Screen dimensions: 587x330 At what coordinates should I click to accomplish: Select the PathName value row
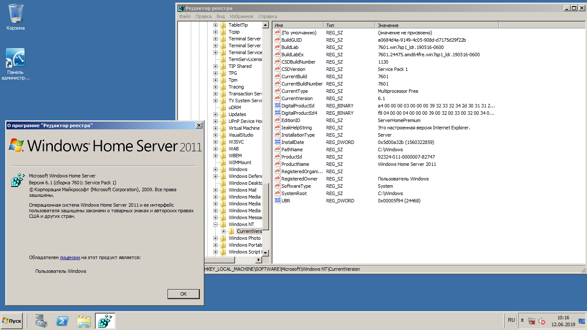click(385, 150)
